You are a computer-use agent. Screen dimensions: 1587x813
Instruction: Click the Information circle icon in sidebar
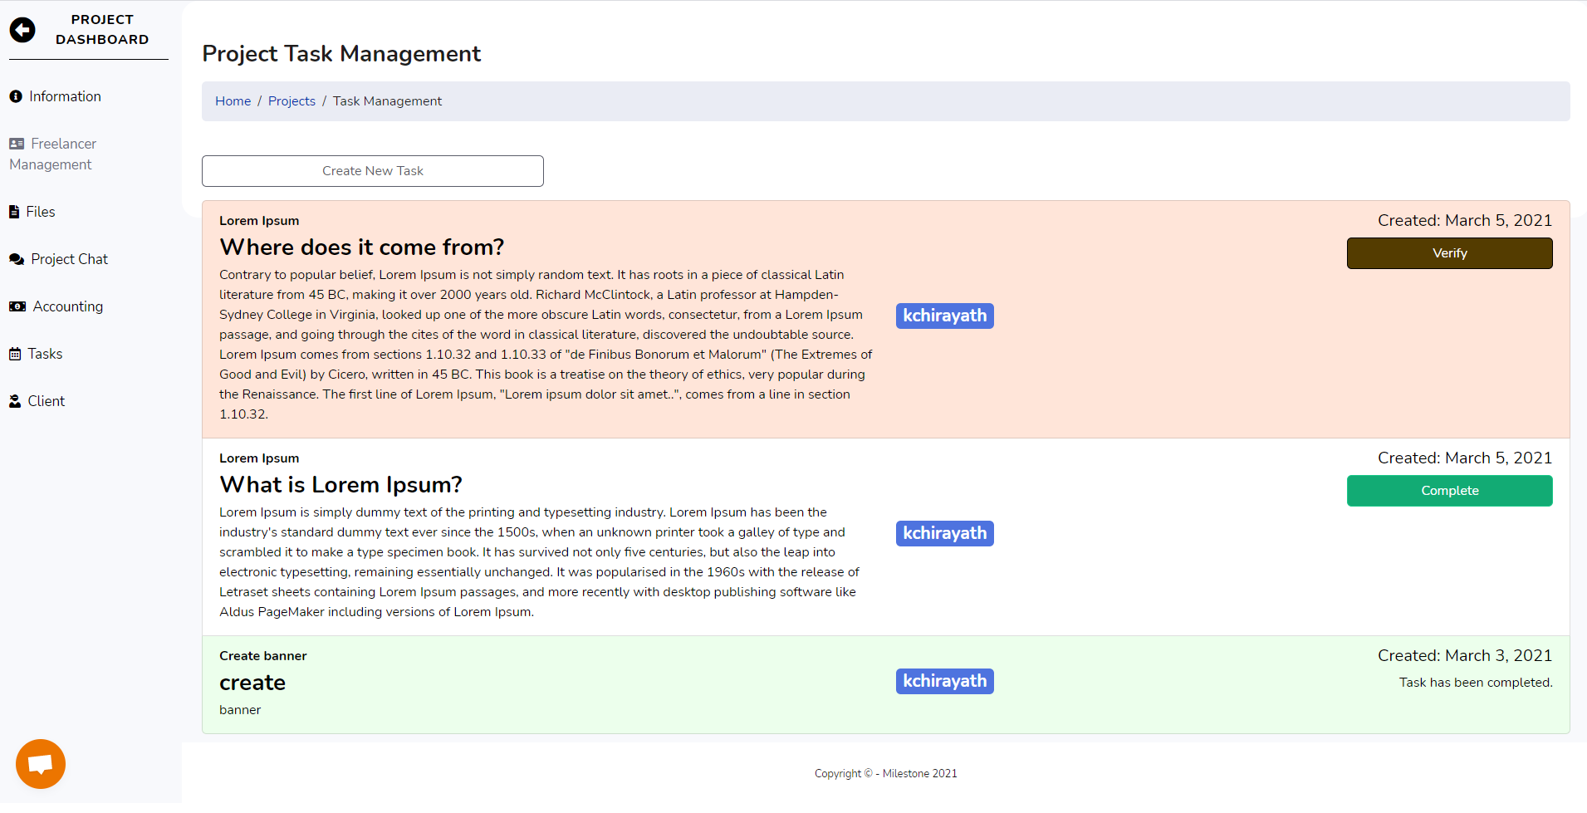[x=16, y=96]
